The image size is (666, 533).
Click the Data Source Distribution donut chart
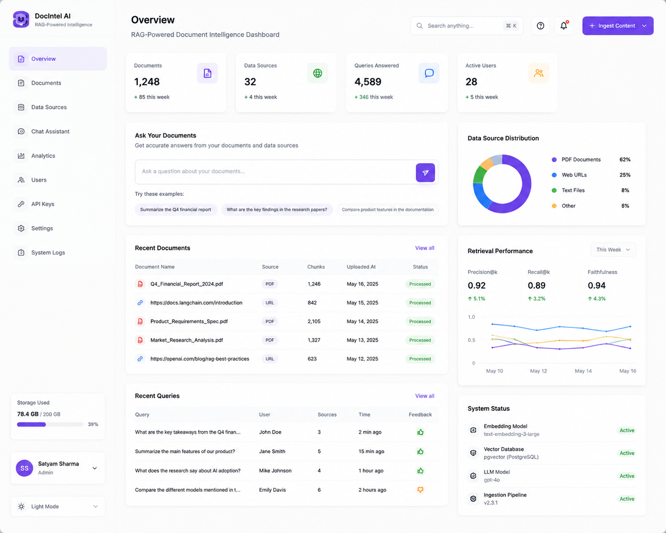(x=502, y=184)
